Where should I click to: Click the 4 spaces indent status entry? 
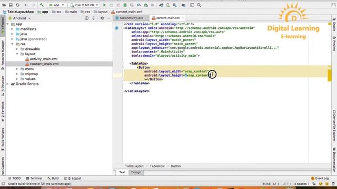pos(302,184)
